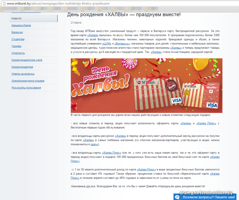
Task: Go to Вакансии in the sidebar
Action: point(17,32)
